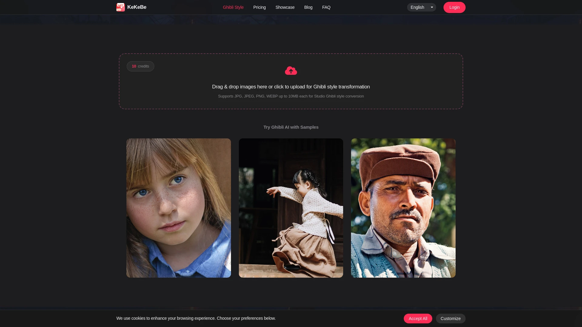Navigate to the Blog
Viewport: 582px width, 327px height.
(x=308, y=7)
